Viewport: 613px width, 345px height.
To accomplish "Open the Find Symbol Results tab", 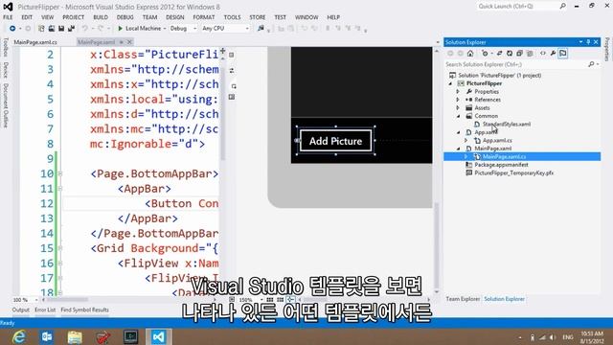I will pos(85,310).
